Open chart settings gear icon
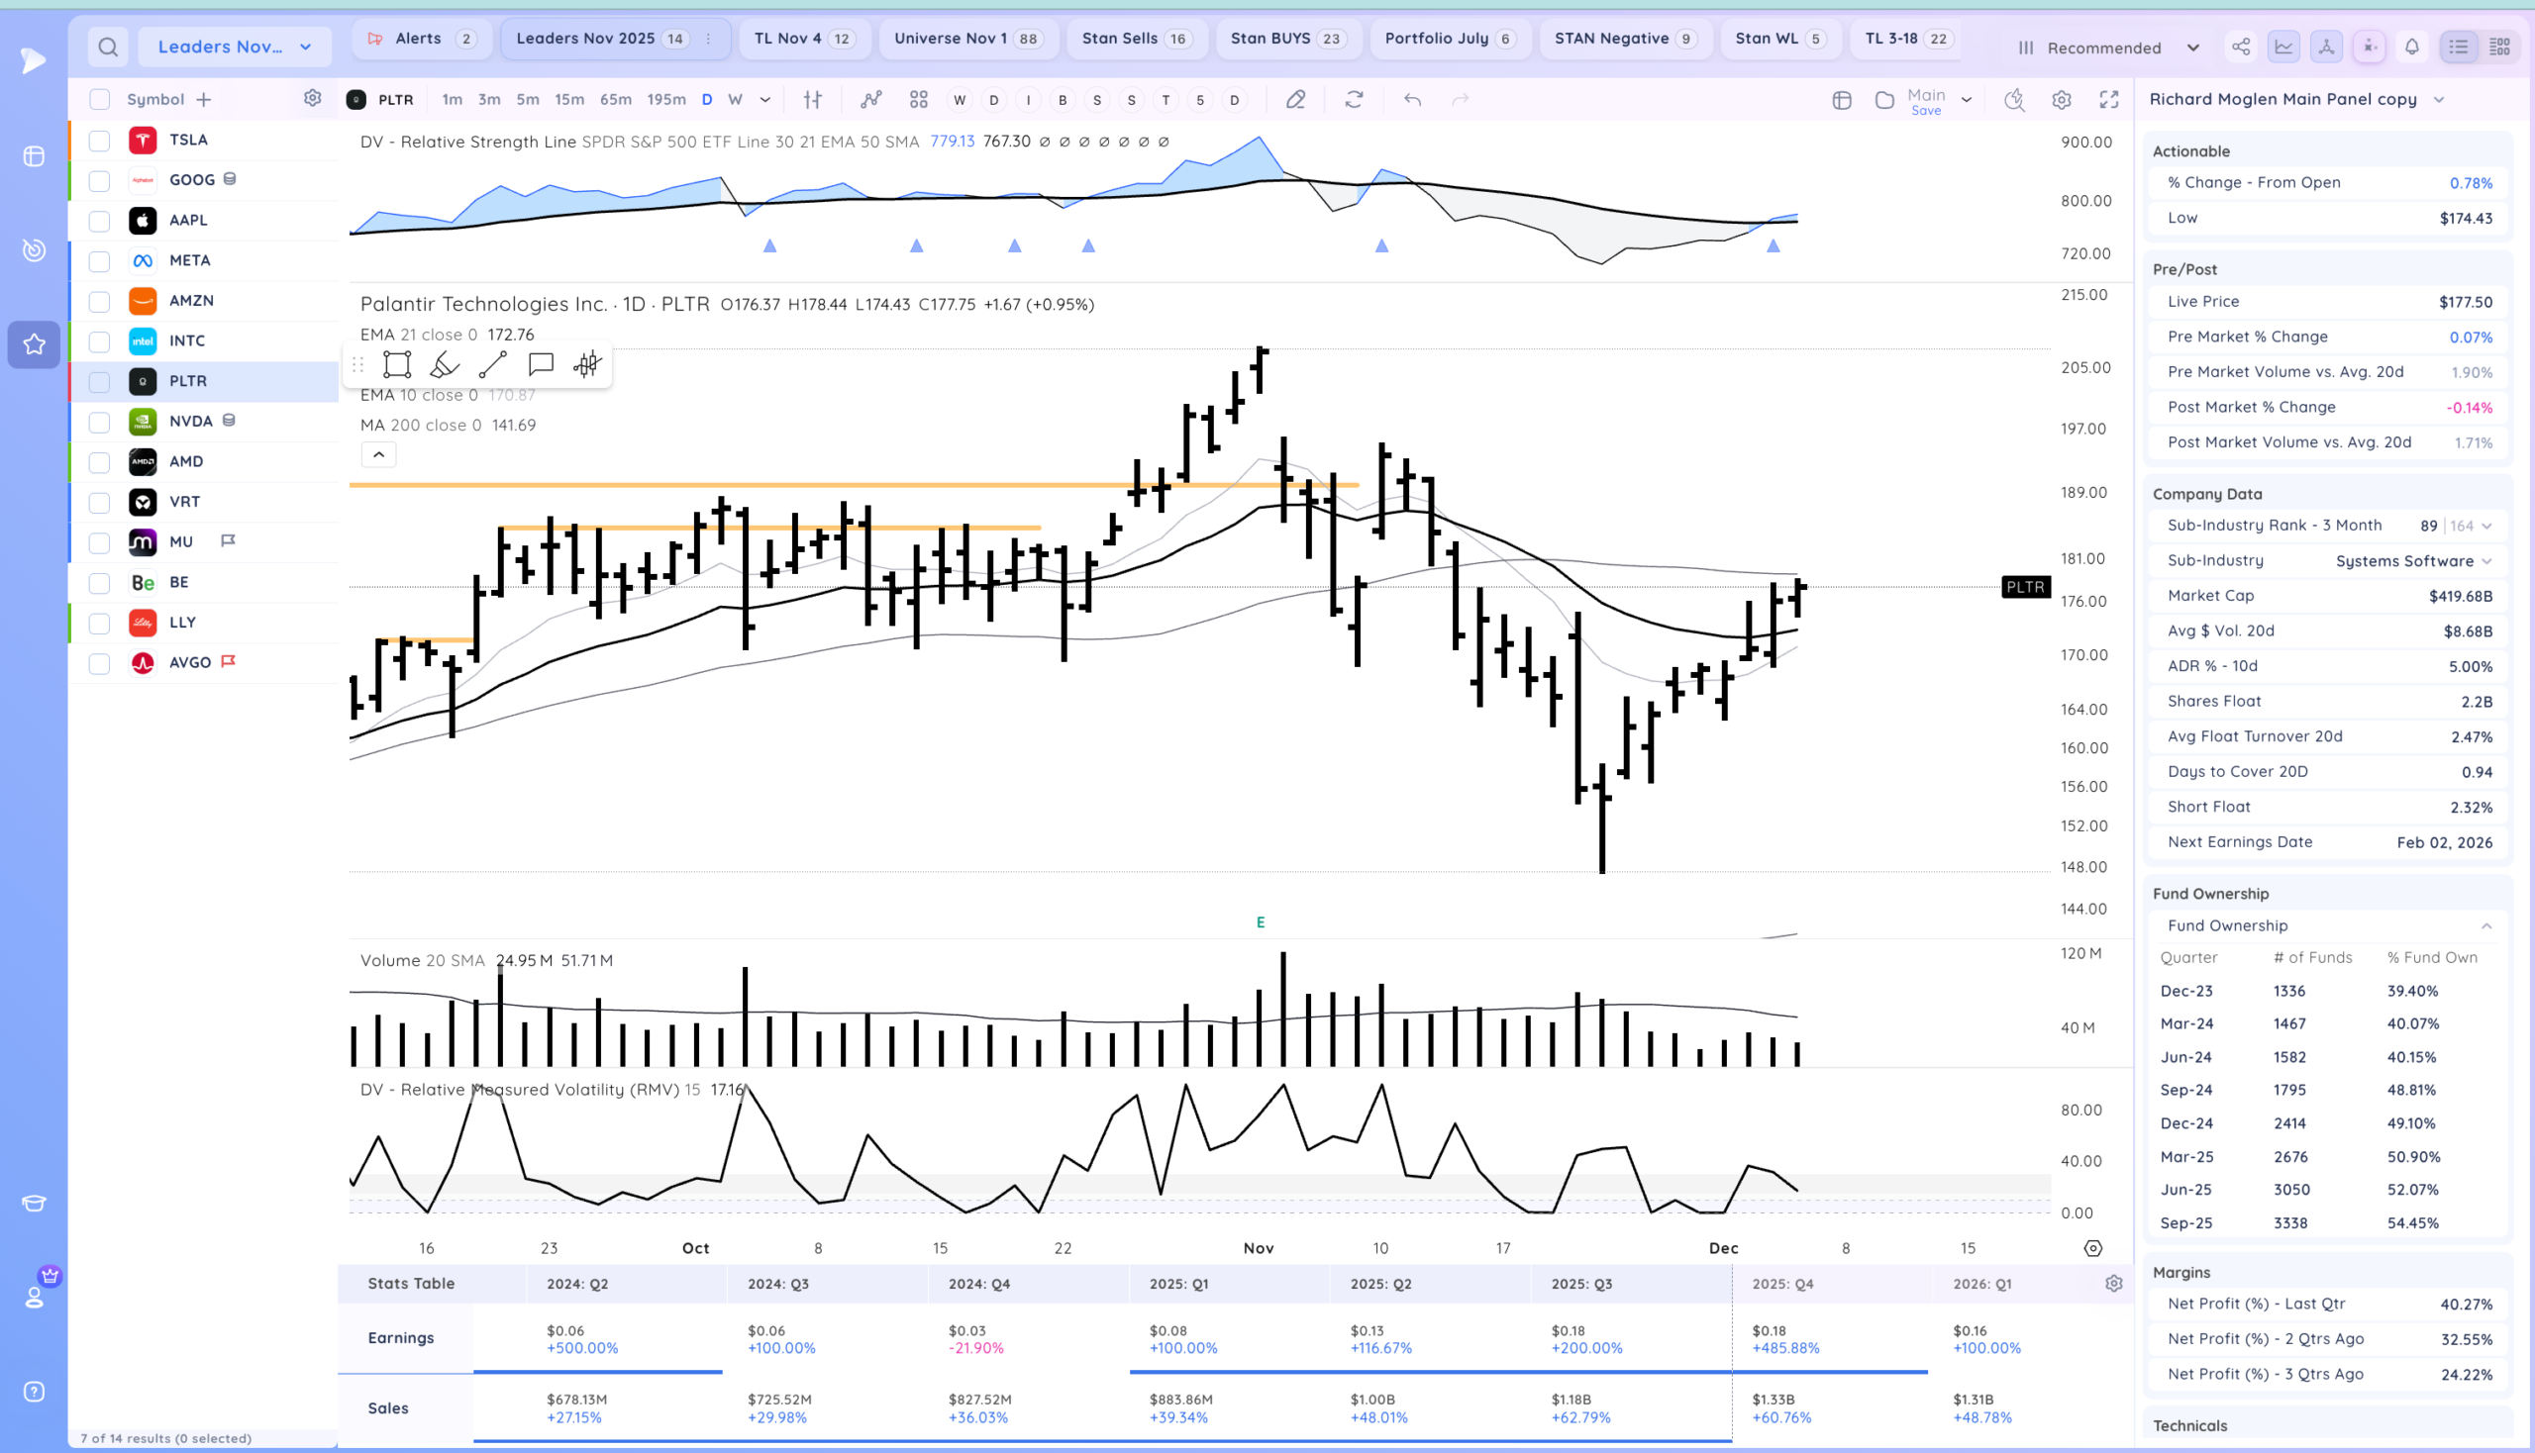 [2061, 100]
